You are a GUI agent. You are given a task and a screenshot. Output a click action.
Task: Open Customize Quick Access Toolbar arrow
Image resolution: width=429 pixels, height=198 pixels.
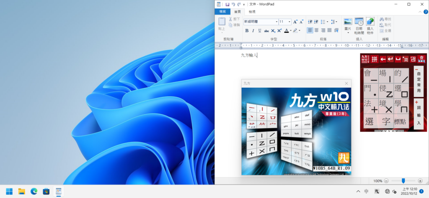tap(244, 4)
